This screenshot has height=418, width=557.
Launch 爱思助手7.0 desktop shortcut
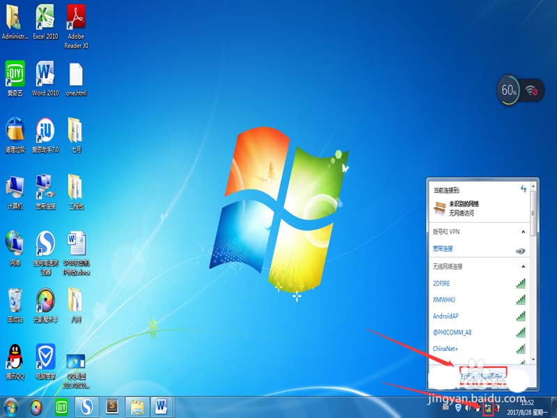tap(45, 135)
